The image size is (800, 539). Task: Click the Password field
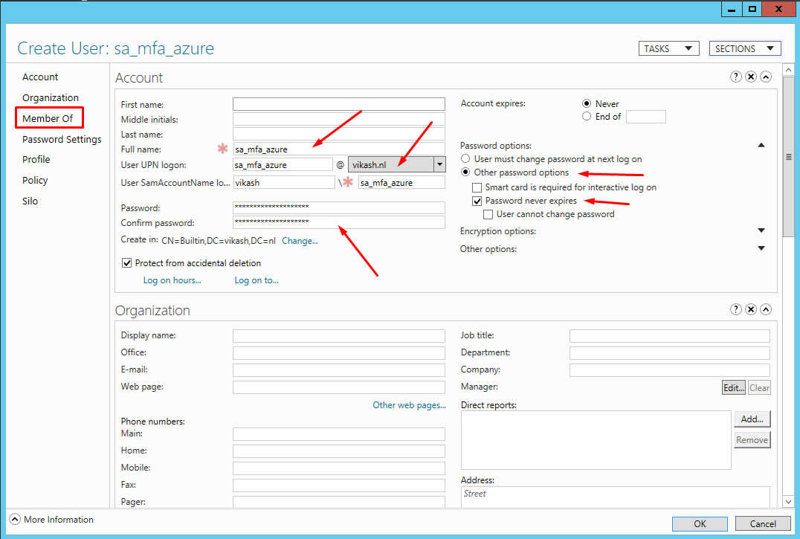[x=339, y=207]
